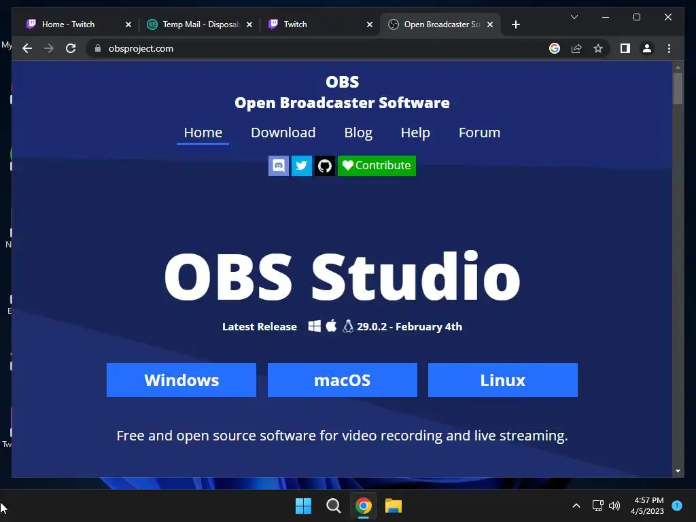Click the browser forward arrow
The image size is (696, 522).
49,48
